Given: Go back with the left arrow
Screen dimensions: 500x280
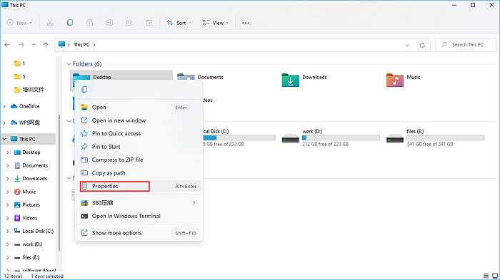Looking at the screenshot, I should tap(7, 45).
